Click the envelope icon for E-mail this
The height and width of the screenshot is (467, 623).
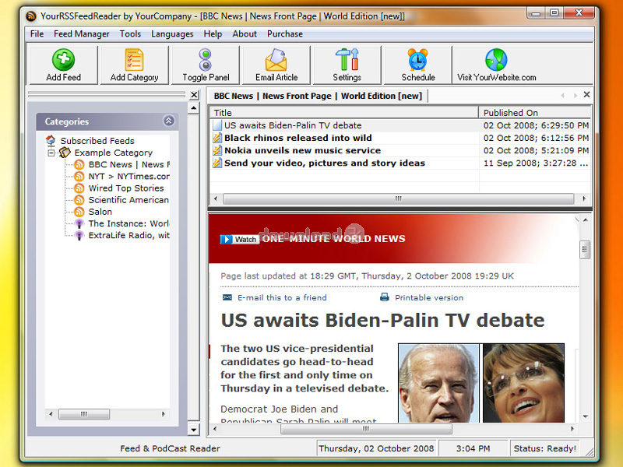point(227,297)
